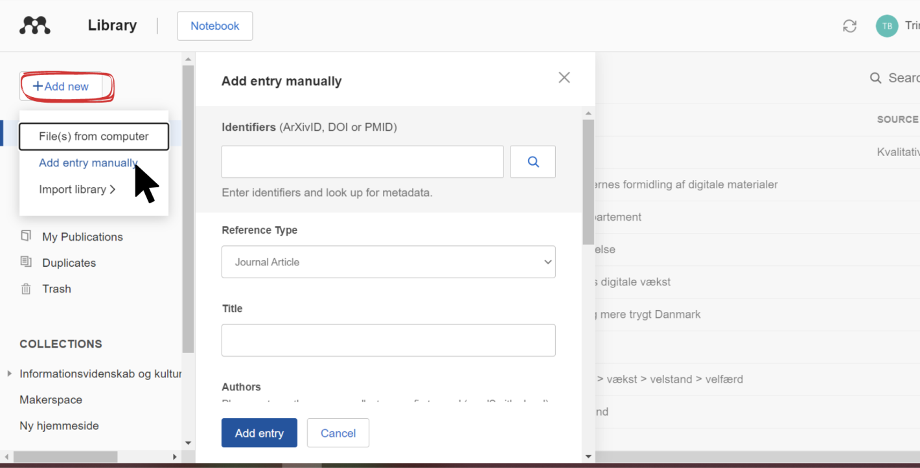Click the Search magnifier icon
The width and height of the screenshot is (920, 468).
click(875, 78)
